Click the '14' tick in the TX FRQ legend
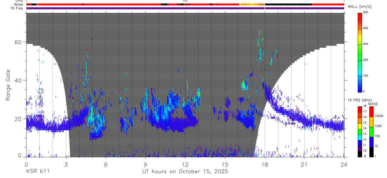Image resolution: width=387 pixels, height=178 pixels. coord(364,128)
